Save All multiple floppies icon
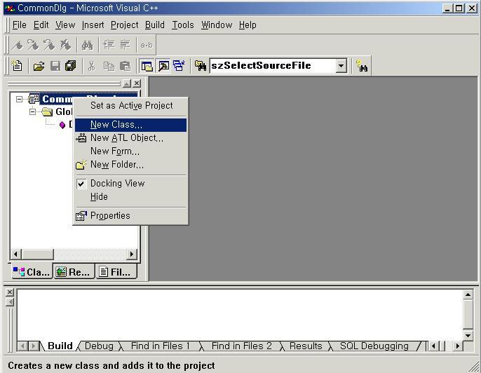Screen dimensions: 481x373 (x=71, y=66)
